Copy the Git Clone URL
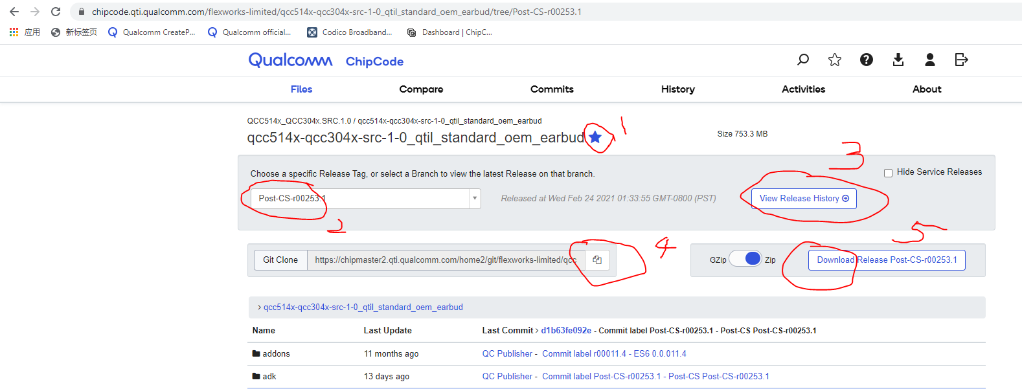 coord(597,260)
